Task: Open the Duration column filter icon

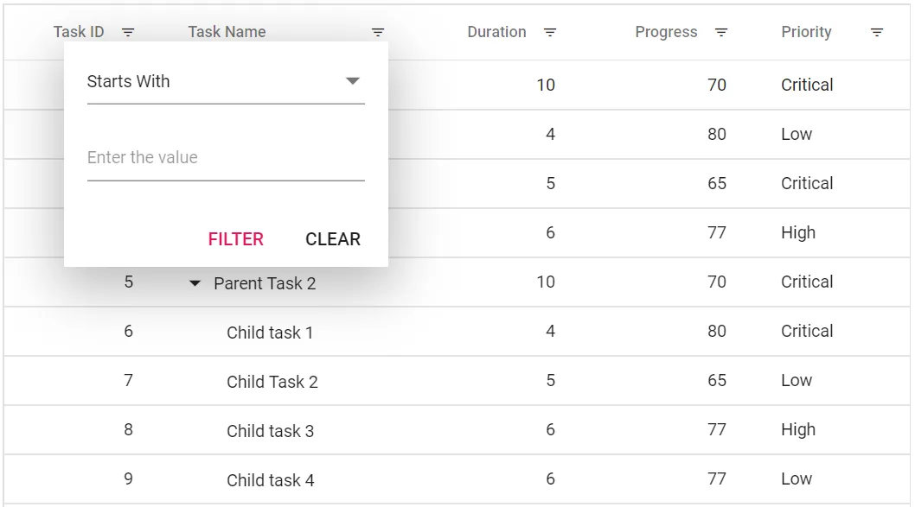Action: [549, 32]
